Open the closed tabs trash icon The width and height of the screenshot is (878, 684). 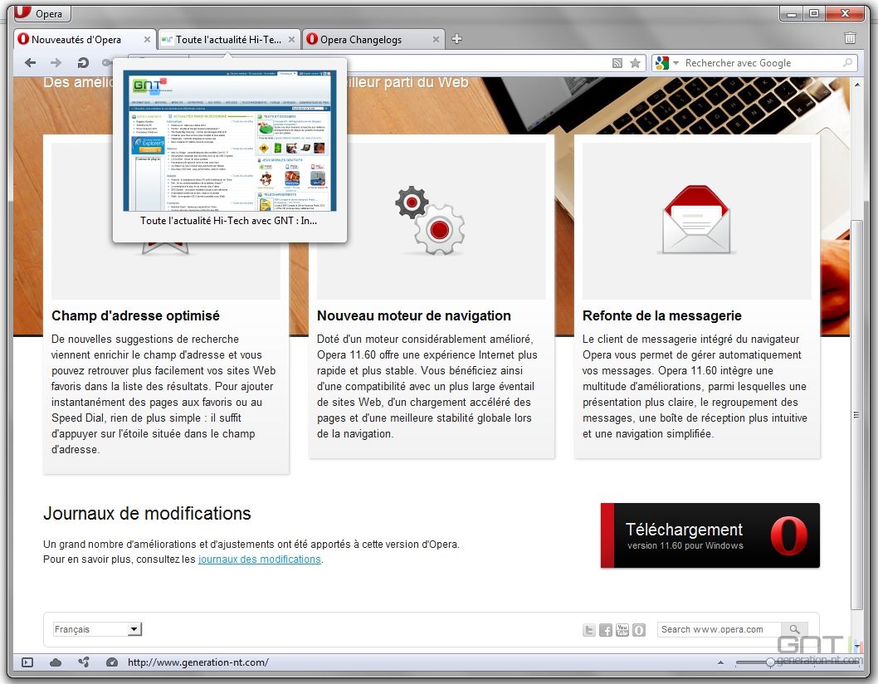point(849,38)
